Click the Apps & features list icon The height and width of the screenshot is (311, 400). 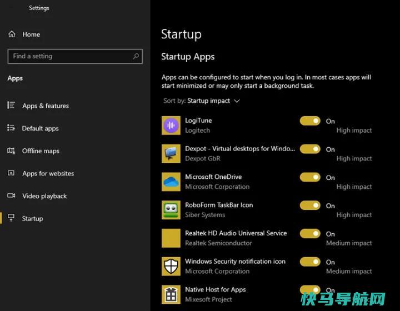(x=11, y=106)
